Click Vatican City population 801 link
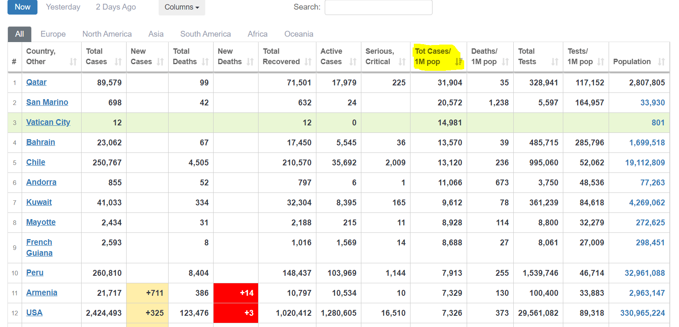This screenshot has width=679, height=327. pos(658,122)
